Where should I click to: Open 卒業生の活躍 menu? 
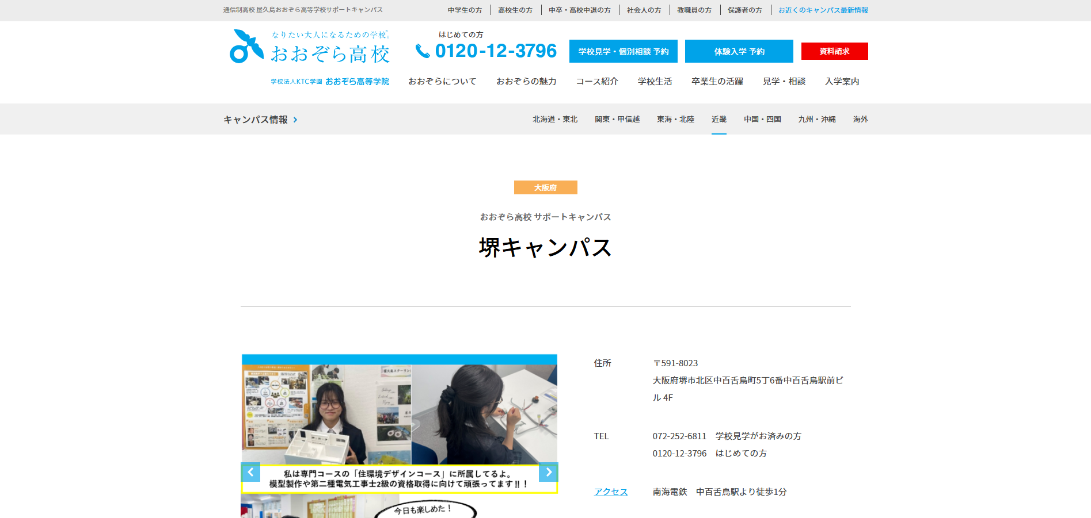pos(717,82)
